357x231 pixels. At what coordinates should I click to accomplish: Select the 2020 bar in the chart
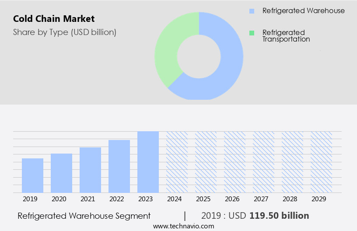(x=61, y=173)
